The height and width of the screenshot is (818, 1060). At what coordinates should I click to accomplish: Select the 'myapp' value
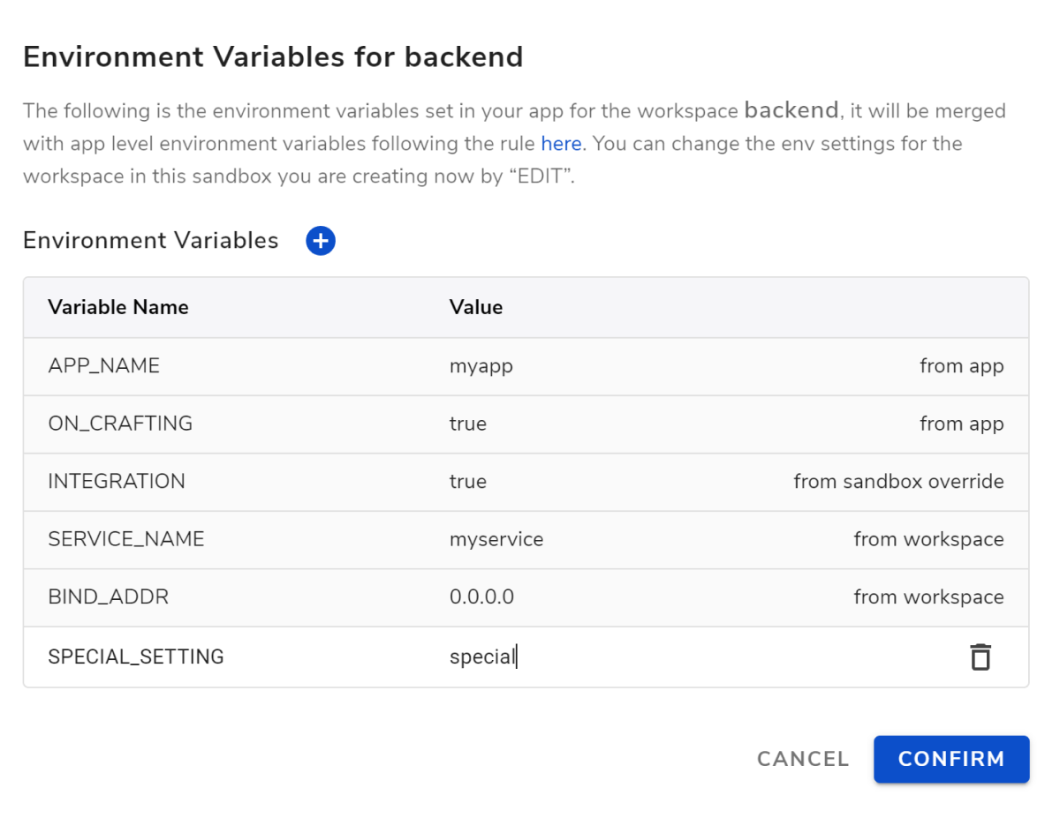481,367
